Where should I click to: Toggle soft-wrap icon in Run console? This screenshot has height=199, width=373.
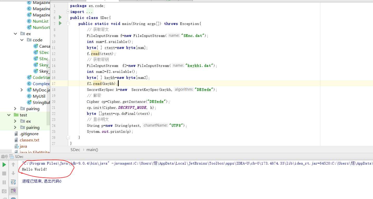coord(13,182)
